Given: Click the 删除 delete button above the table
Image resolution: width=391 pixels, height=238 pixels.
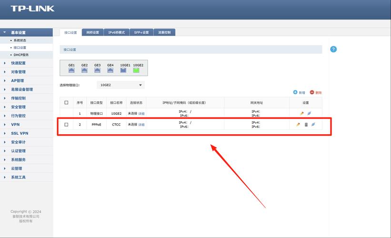Looking at the screenshot, I should (x=316, y=92).
